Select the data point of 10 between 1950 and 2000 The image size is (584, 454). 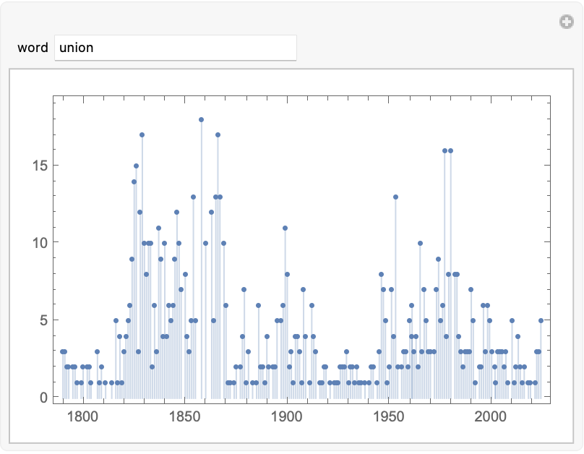click(x=420, y=243)
